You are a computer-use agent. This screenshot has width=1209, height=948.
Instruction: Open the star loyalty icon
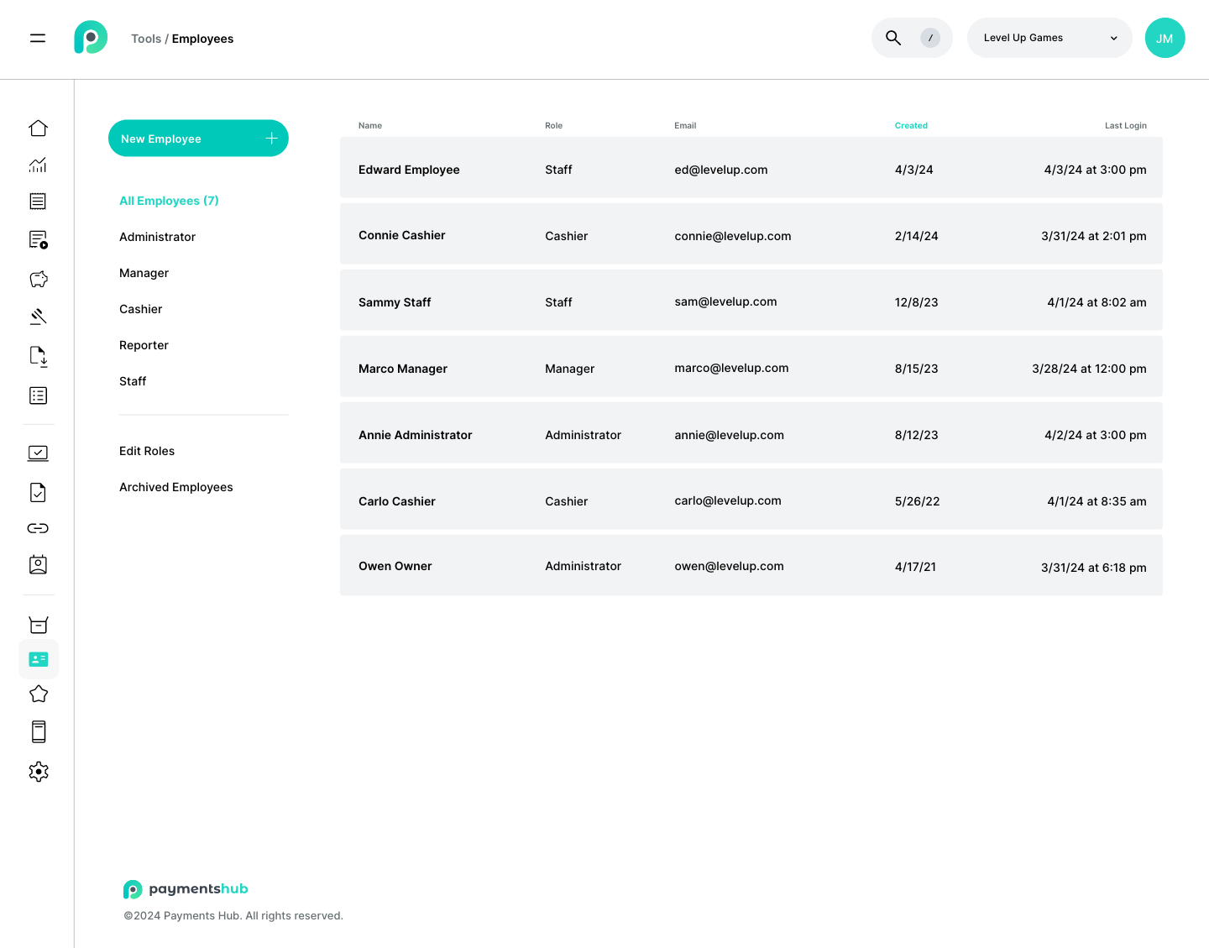(x=38, y=694)
